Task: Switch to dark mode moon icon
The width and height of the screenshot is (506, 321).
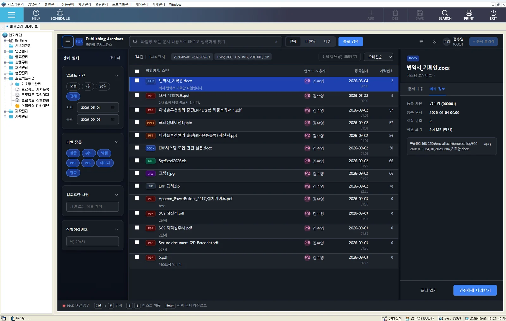Action: (435, 41)
